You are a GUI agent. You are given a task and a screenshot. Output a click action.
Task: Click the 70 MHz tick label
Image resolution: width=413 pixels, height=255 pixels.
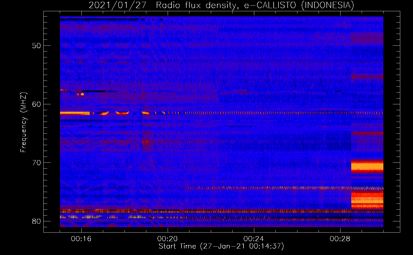click(x=37, y=163)
